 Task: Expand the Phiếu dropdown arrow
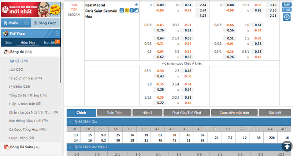(27, 23)
